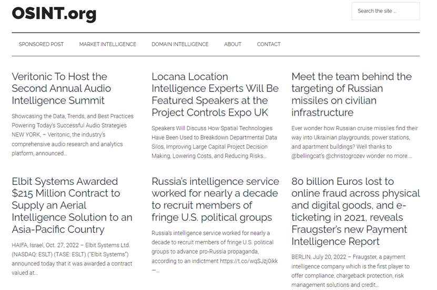Image resolution: width=437 pixels, height=290 pixels.
Task: Go to the Domain Intelligence section
Action: [180, 44]
